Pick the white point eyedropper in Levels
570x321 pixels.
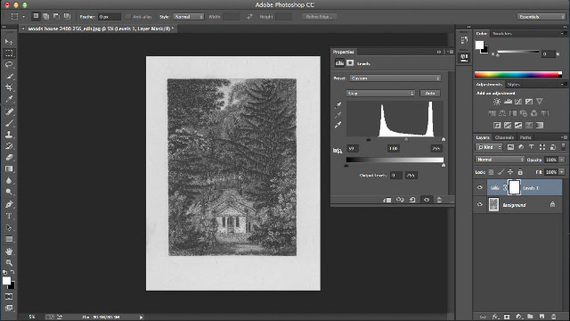click(338, 125)
